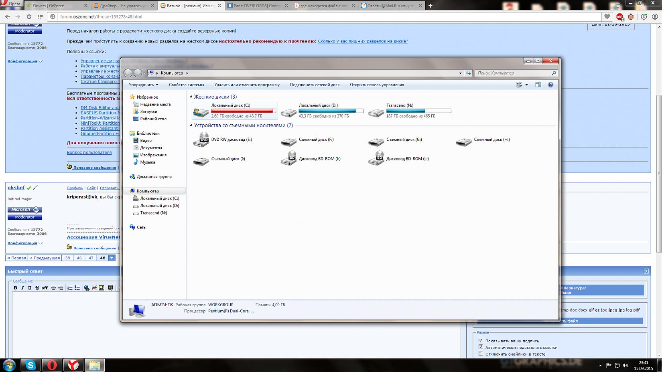Open the Help icon in Explorer toolbar
The image size is (662, 372).
point(550,85)
